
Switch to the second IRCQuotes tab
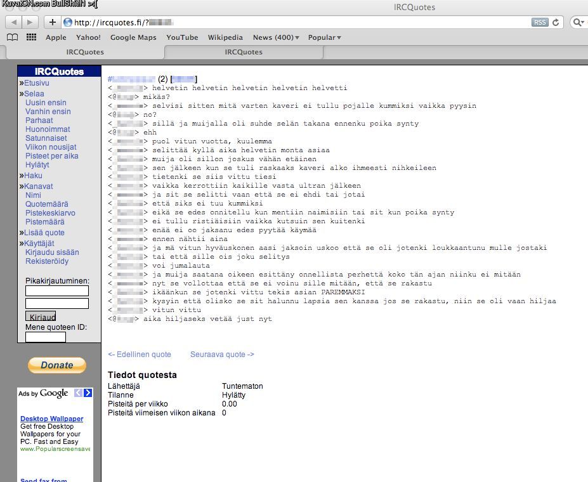tap(243, 52)
